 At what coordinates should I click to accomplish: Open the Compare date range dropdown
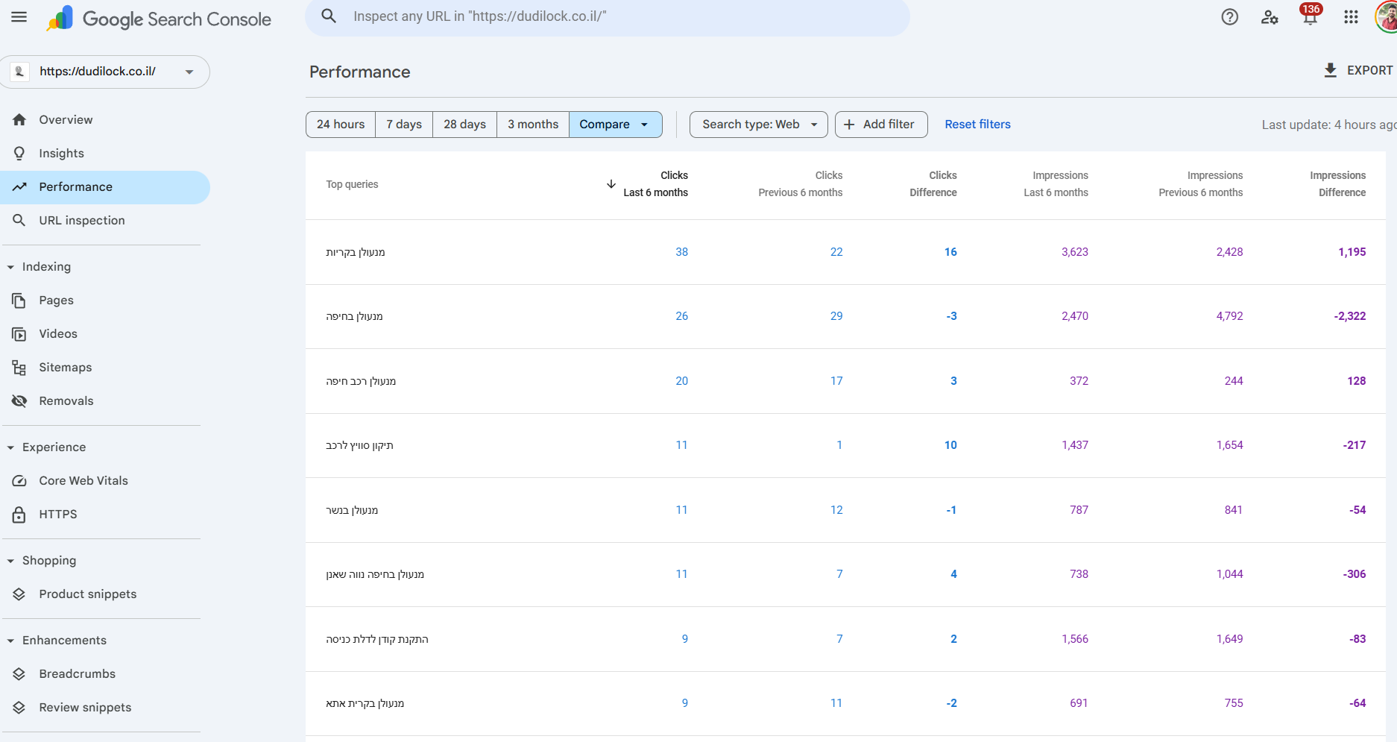coord(615,125)
